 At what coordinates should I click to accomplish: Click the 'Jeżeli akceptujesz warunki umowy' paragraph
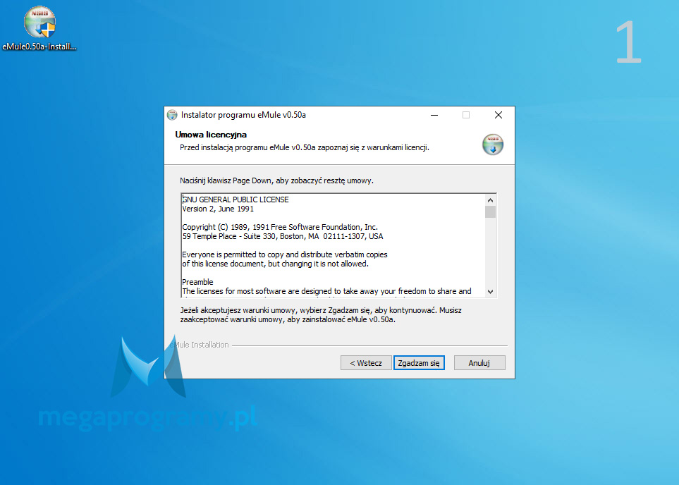click(x=321, y=315)
